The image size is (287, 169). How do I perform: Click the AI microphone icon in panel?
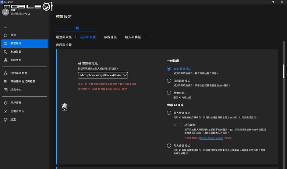pyautogui.click(x=65, y=107)
